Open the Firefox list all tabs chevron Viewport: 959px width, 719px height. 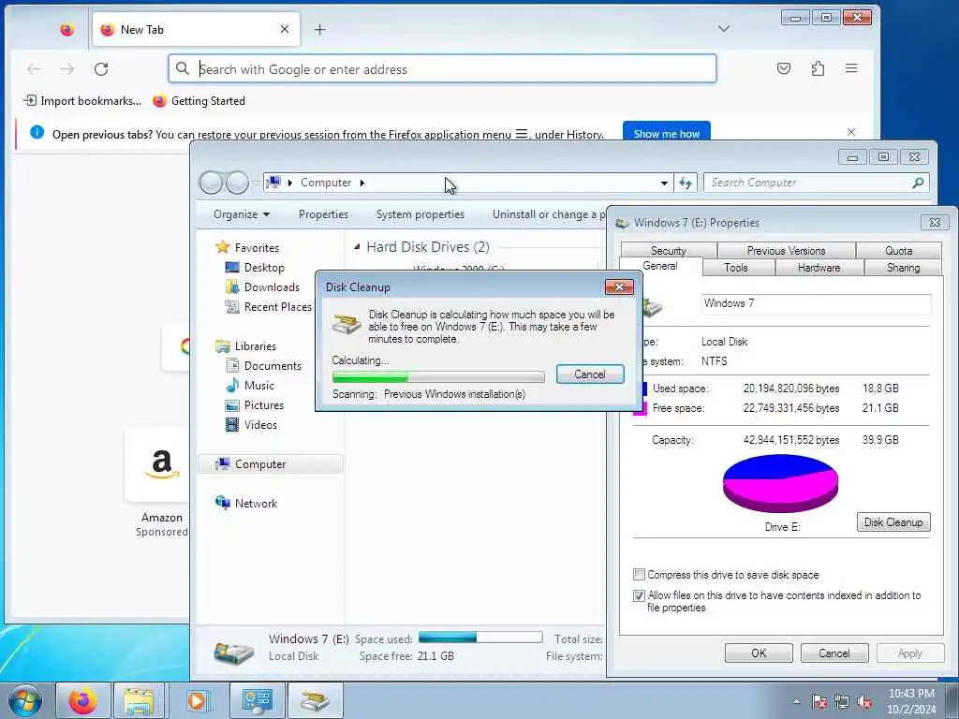724,29
